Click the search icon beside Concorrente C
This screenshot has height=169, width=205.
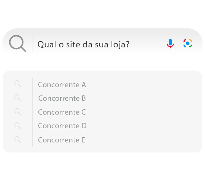[18, 112]
